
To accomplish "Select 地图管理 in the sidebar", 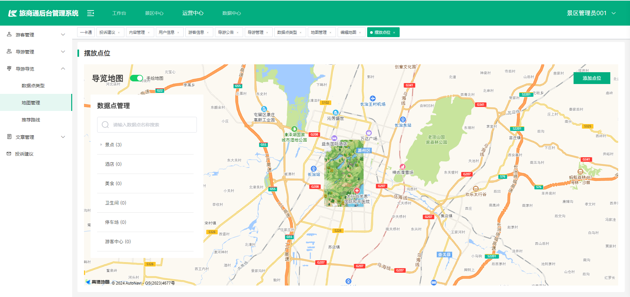I will tap(36, 103).
